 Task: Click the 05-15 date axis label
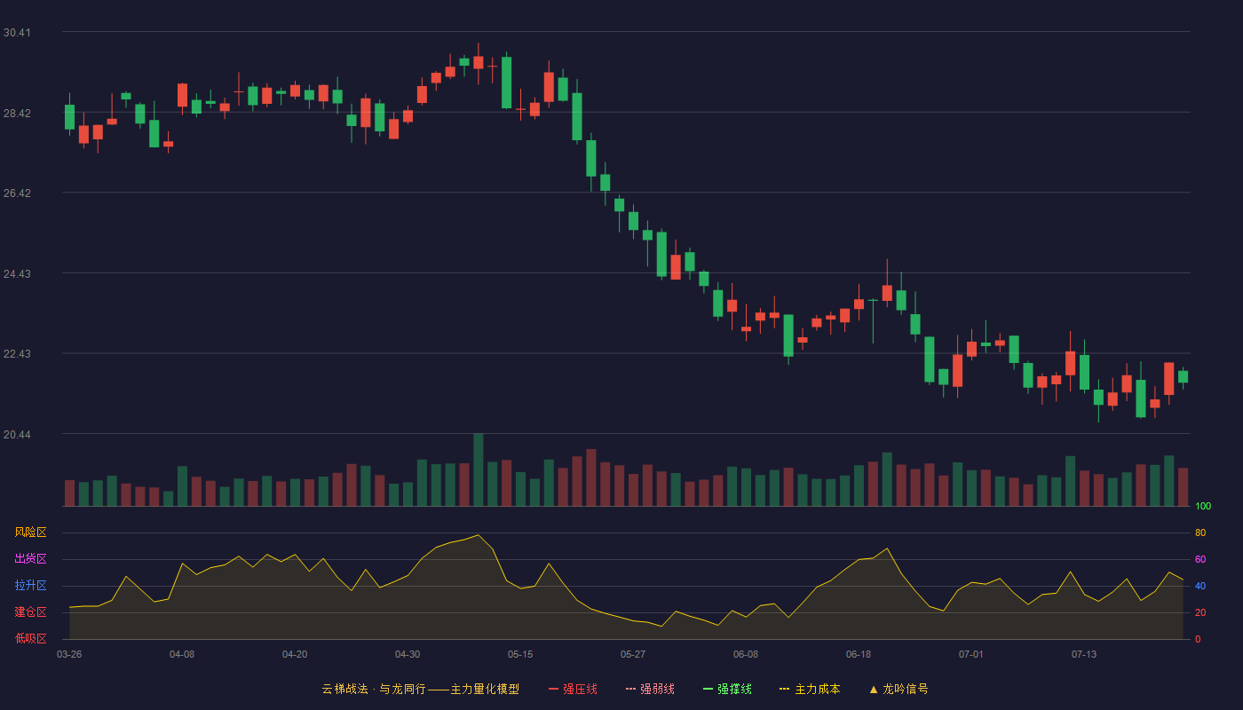pyautogui.click(x=520, y=654)
